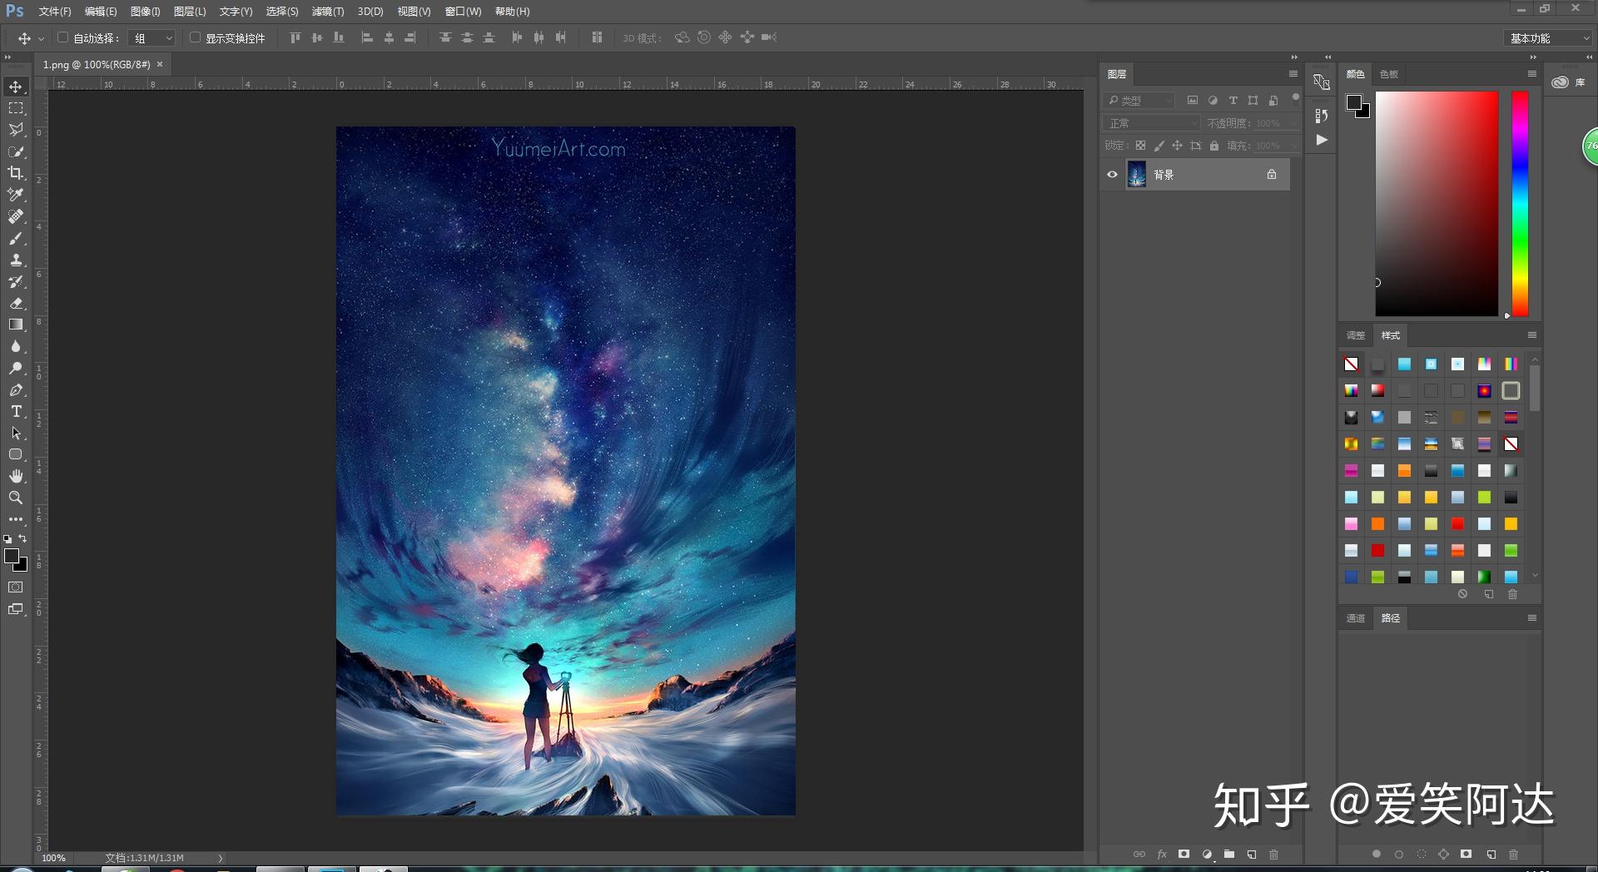The height and width of the screenshot is (872, 1598).
Task: Toggle lock transparent pixels
Action: (x=1140, y=146)
